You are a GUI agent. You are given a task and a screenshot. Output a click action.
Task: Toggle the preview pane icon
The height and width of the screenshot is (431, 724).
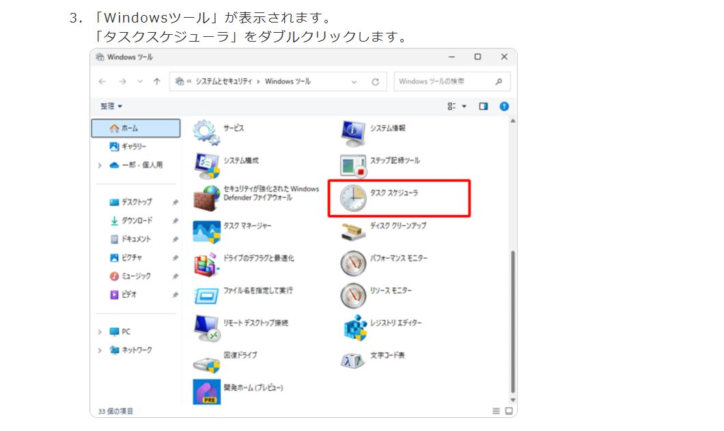click(484, 107)
